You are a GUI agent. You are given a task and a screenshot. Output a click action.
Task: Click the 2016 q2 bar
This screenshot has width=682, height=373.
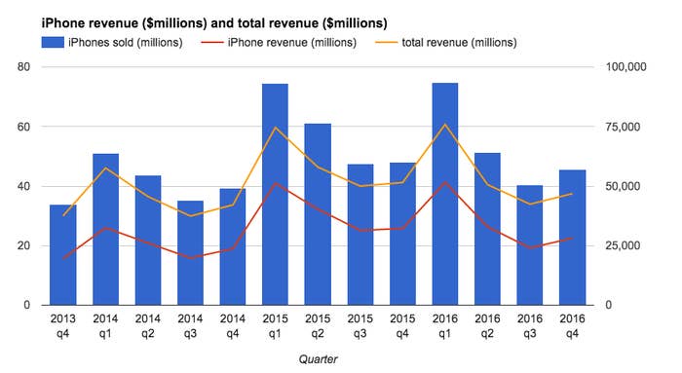487,229
